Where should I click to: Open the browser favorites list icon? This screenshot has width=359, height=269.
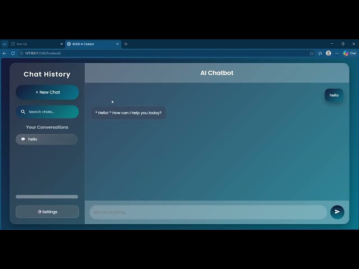[320, 53]
